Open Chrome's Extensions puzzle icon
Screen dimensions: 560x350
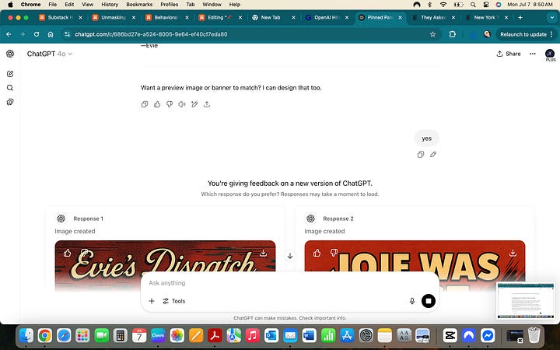tap(453, 34)
